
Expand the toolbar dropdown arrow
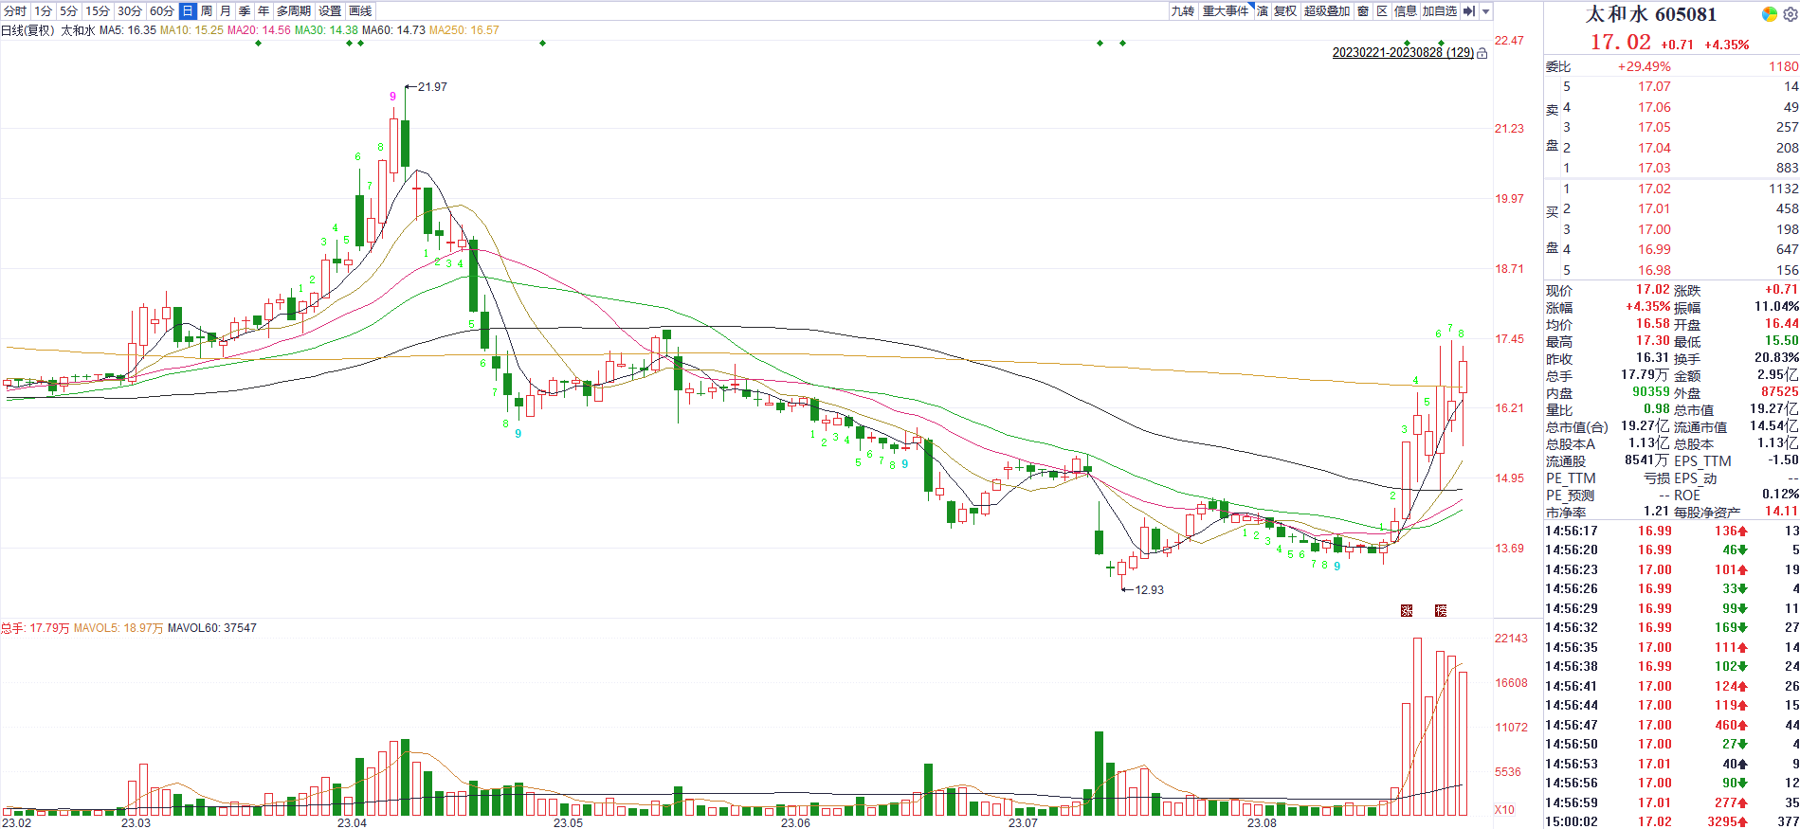point(1486,11)
